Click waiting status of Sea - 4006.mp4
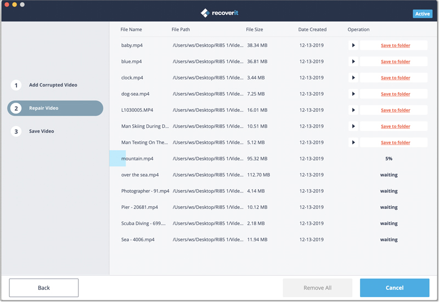 (389, 240)
